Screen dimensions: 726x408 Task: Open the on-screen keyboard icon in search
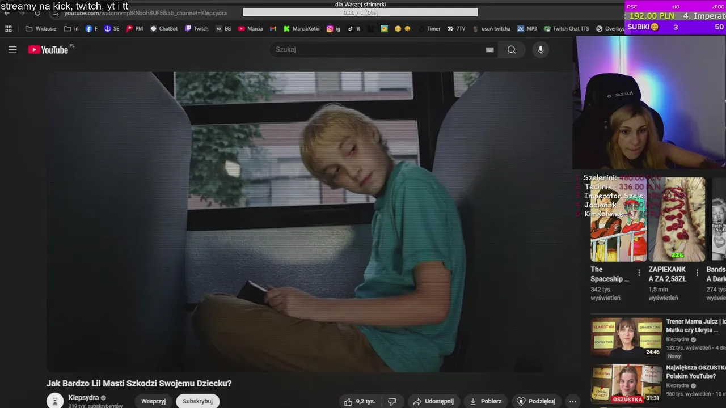tap(489, 50)
